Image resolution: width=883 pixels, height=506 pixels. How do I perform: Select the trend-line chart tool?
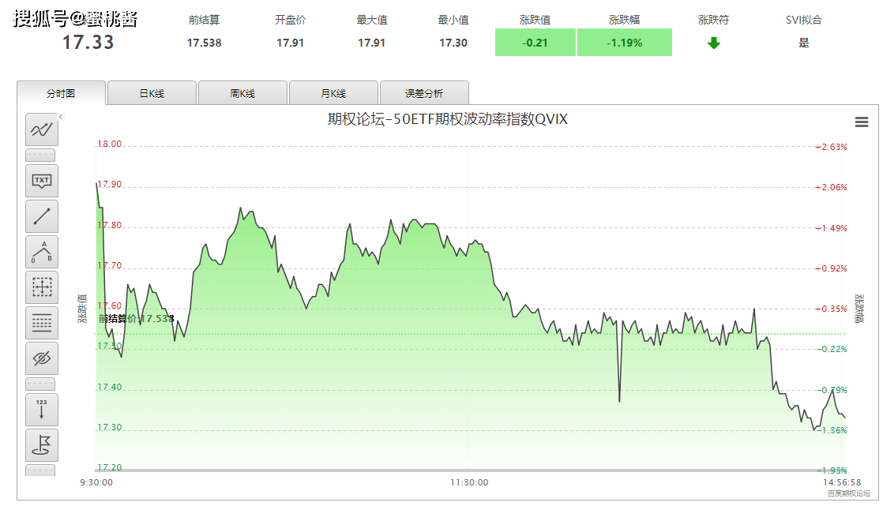pyautogui.click(x=41, y=129)
